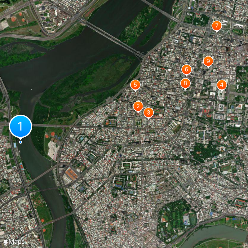Select the orange pin labeled 8

click(185, 83)
